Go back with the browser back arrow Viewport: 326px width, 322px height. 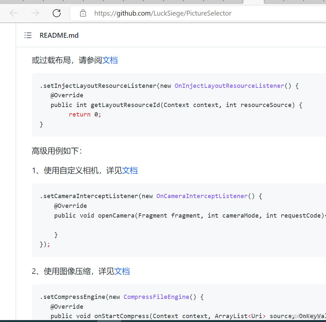click(14, 13)
